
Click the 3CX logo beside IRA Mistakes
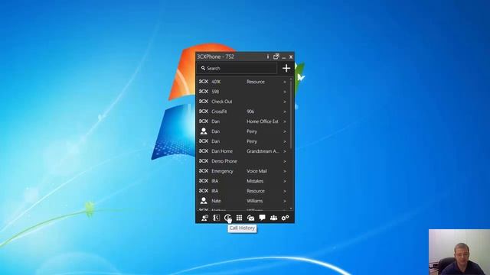(x=204, y=181)
